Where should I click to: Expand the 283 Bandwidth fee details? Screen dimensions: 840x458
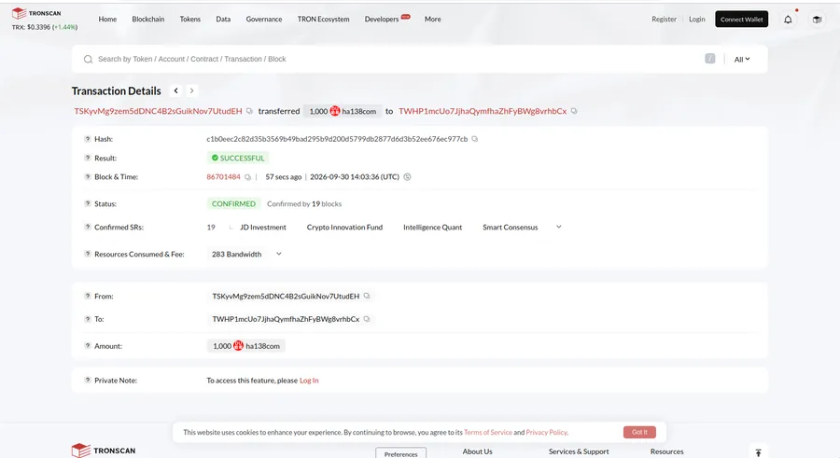tap(278, 254)
